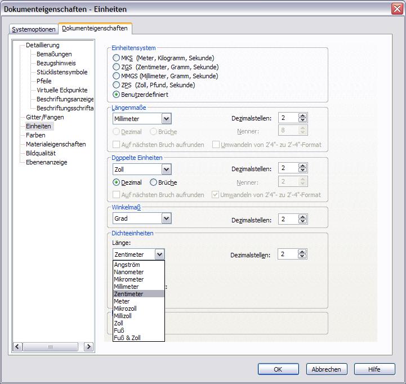This screenshot has height=384, width=406.
Task: Click the Längenmaße Dezimalstellen spinner arrows
Action: pyautogui.click(x=303, y=118)
